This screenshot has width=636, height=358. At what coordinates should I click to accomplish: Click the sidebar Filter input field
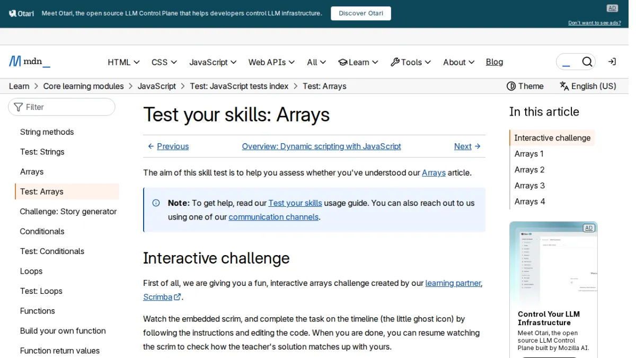[61, 107]
